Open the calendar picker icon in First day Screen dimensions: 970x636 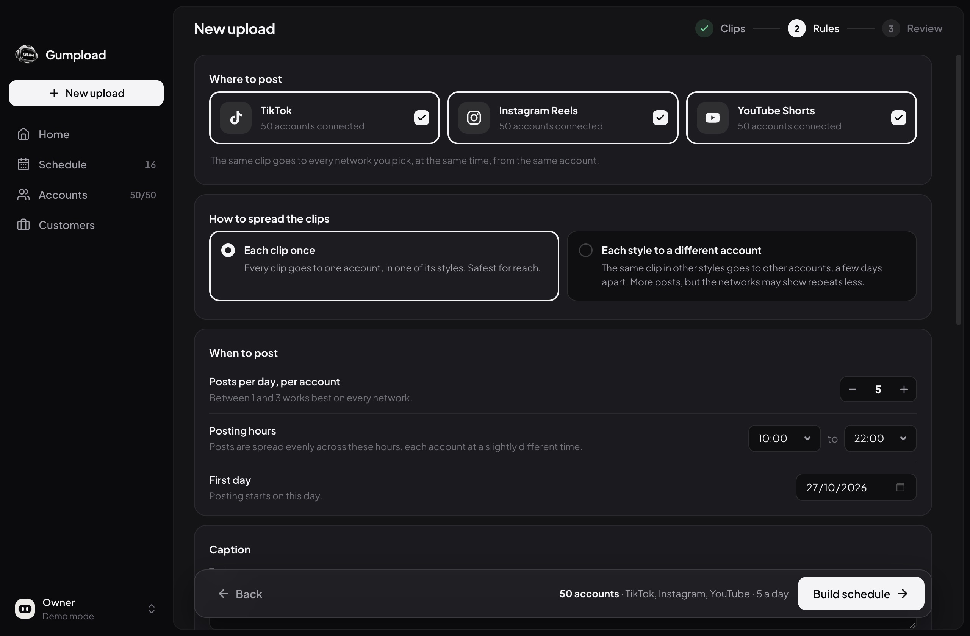click(900, 487)
